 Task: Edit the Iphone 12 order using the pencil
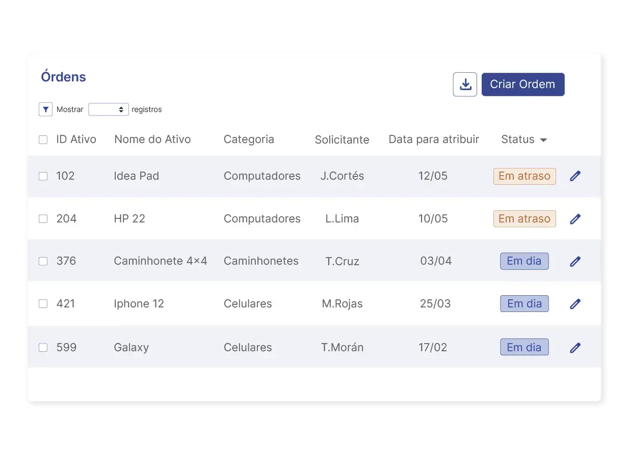[575, 303]
